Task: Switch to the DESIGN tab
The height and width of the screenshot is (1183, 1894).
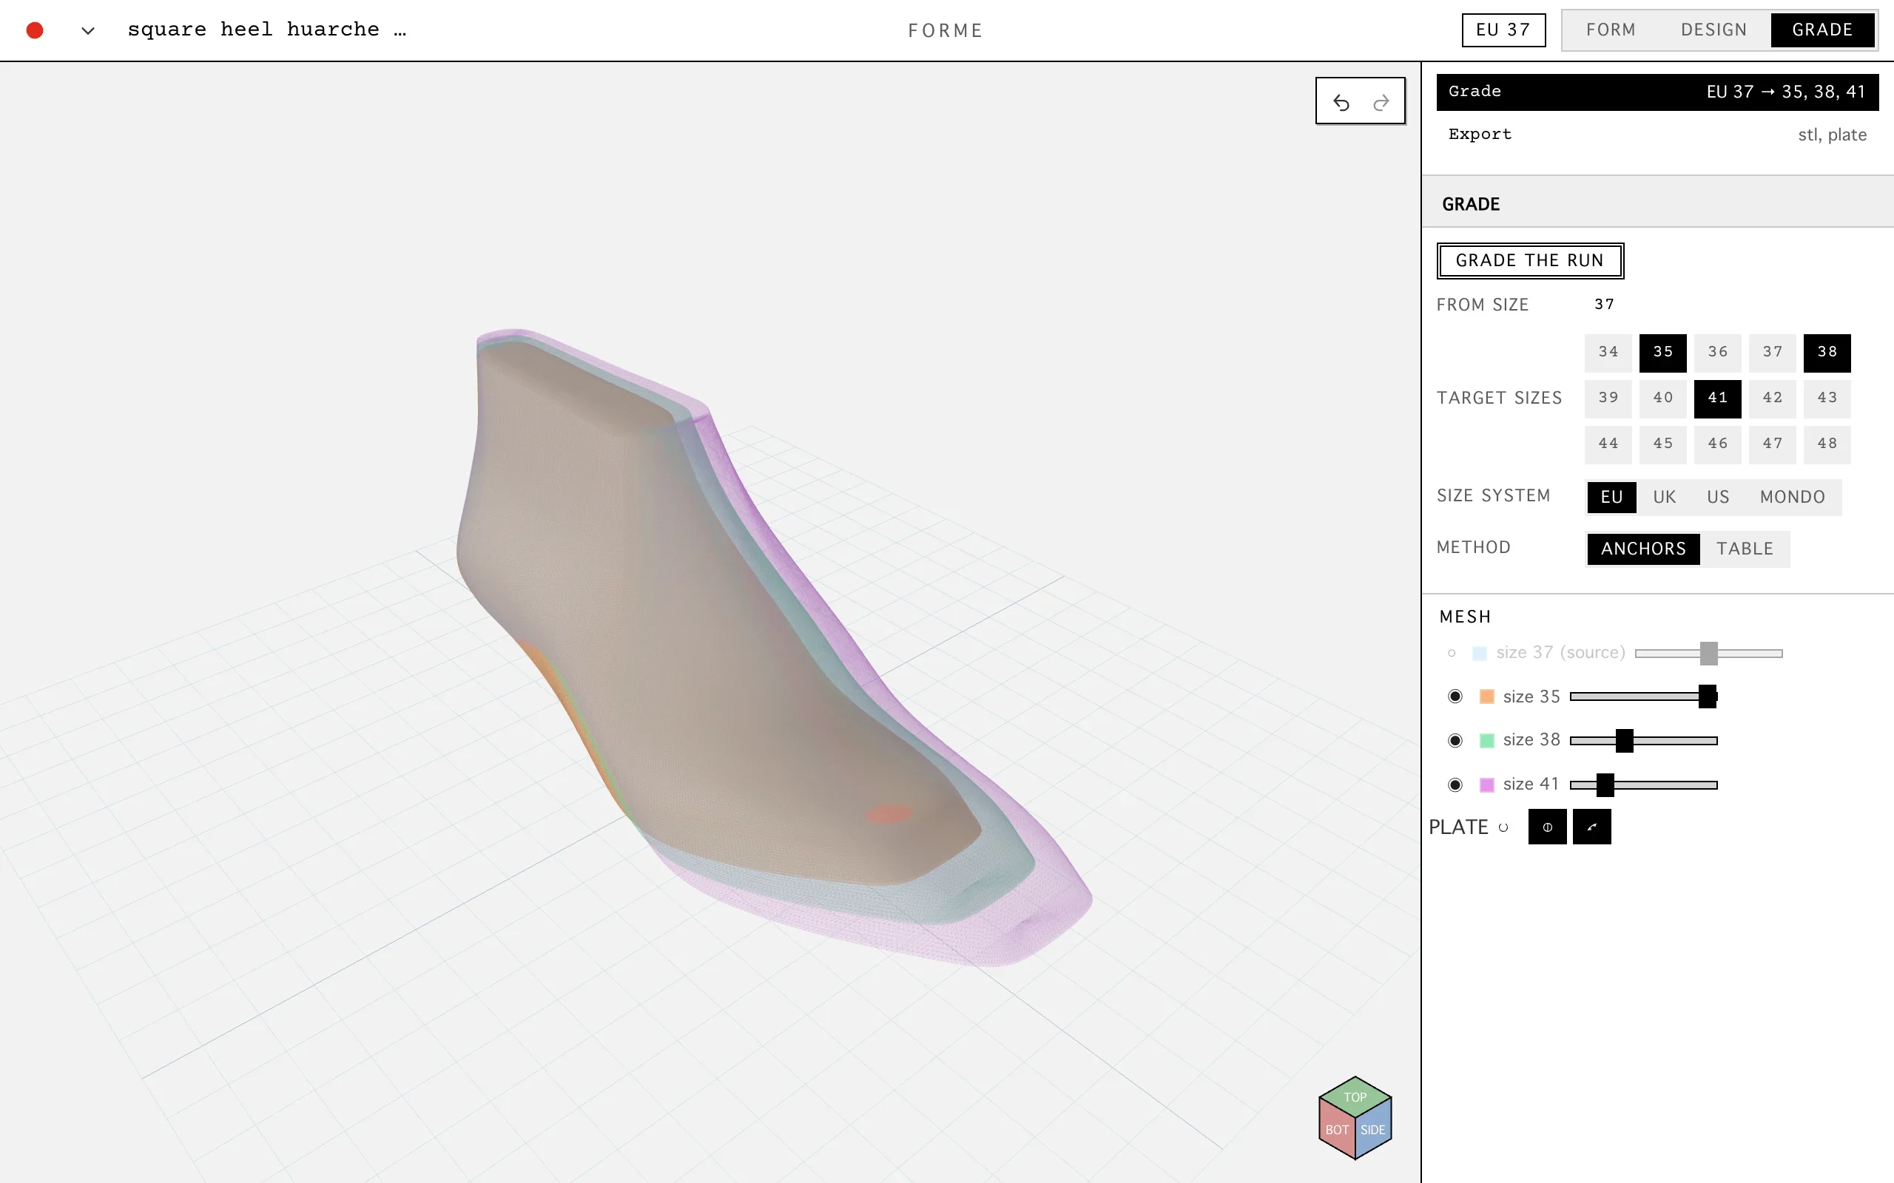Action: (x=1714, y=30)
